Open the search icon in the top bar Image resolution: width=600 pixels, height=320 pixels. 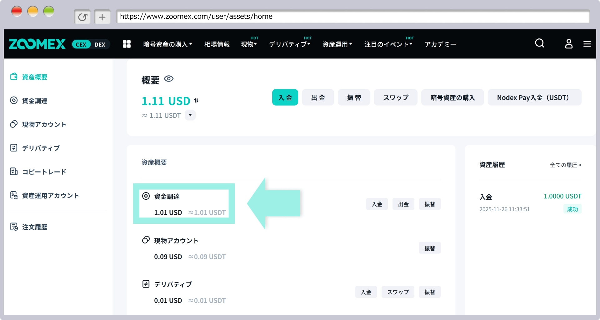539,43
